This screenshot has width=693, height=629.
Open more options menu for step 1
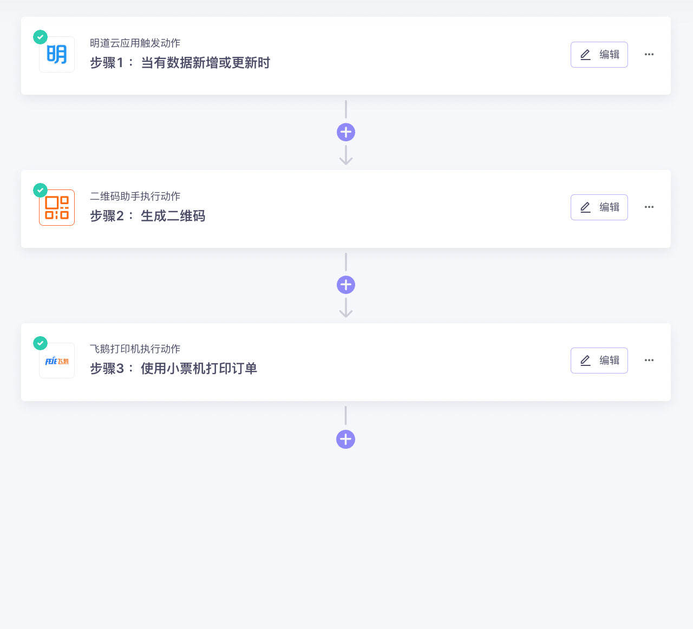point(649,55)
